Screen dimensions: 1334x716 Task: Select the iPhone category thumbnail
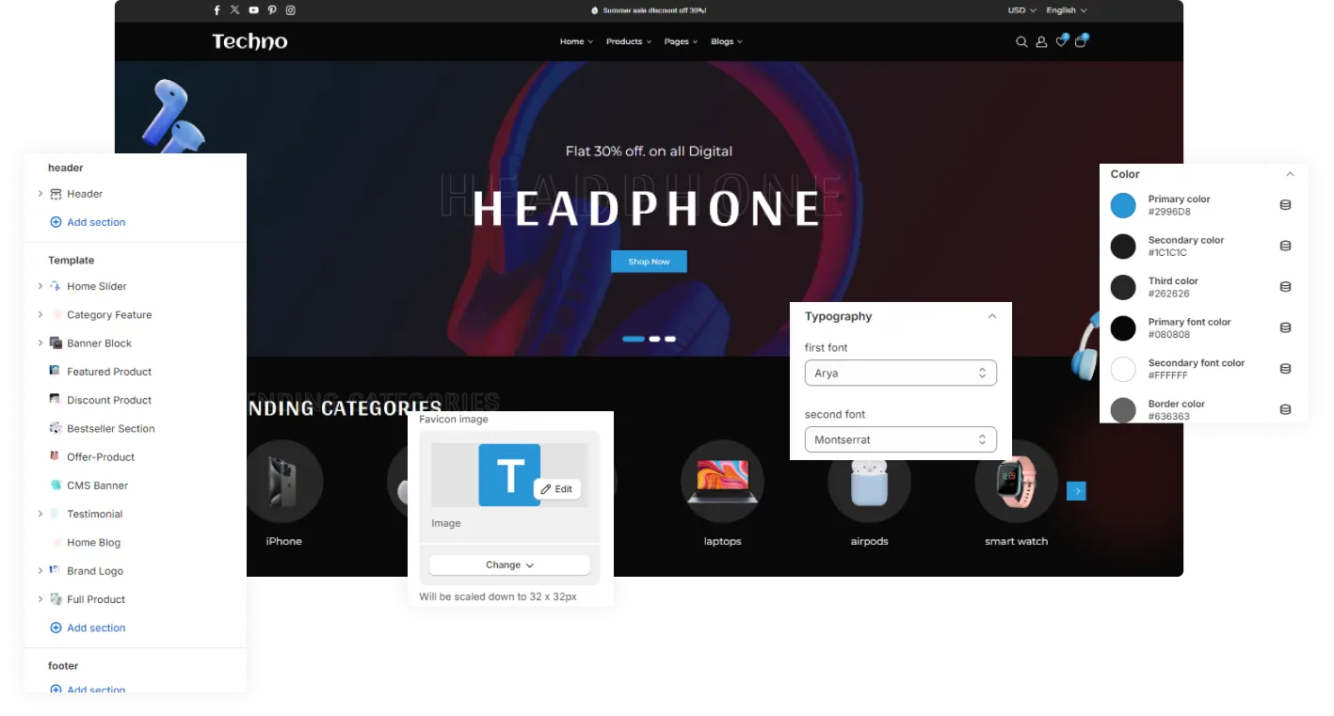coord(282,482)
